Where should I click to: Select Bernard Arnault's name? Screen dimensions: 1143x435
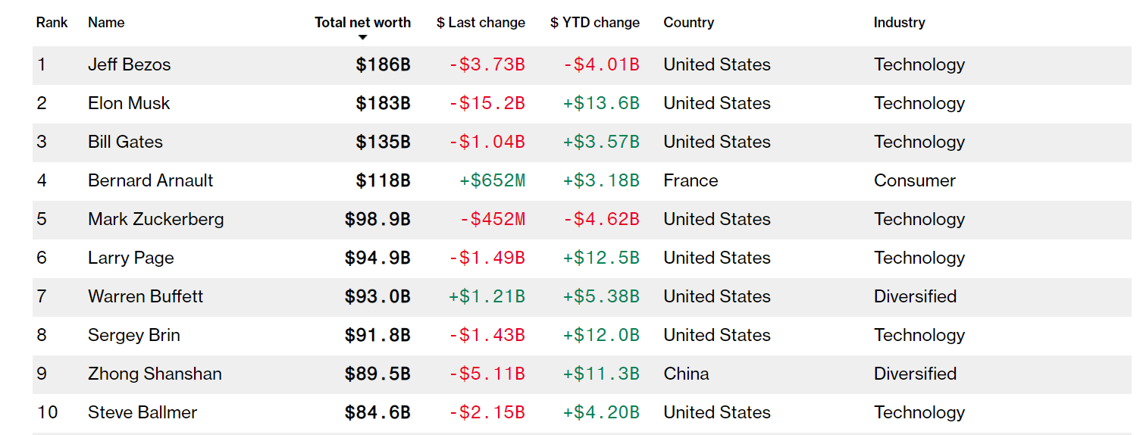(151, 181)
